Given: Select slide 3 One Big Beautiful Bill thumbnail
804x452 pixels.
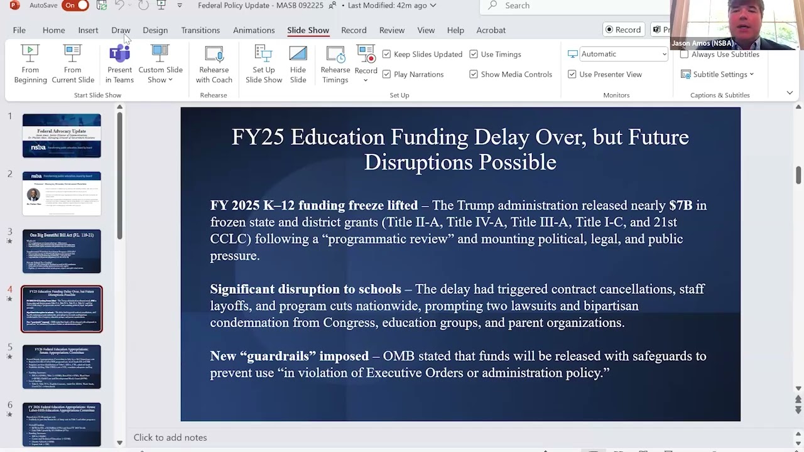Looking at the screenshot, I should [62, 251].
